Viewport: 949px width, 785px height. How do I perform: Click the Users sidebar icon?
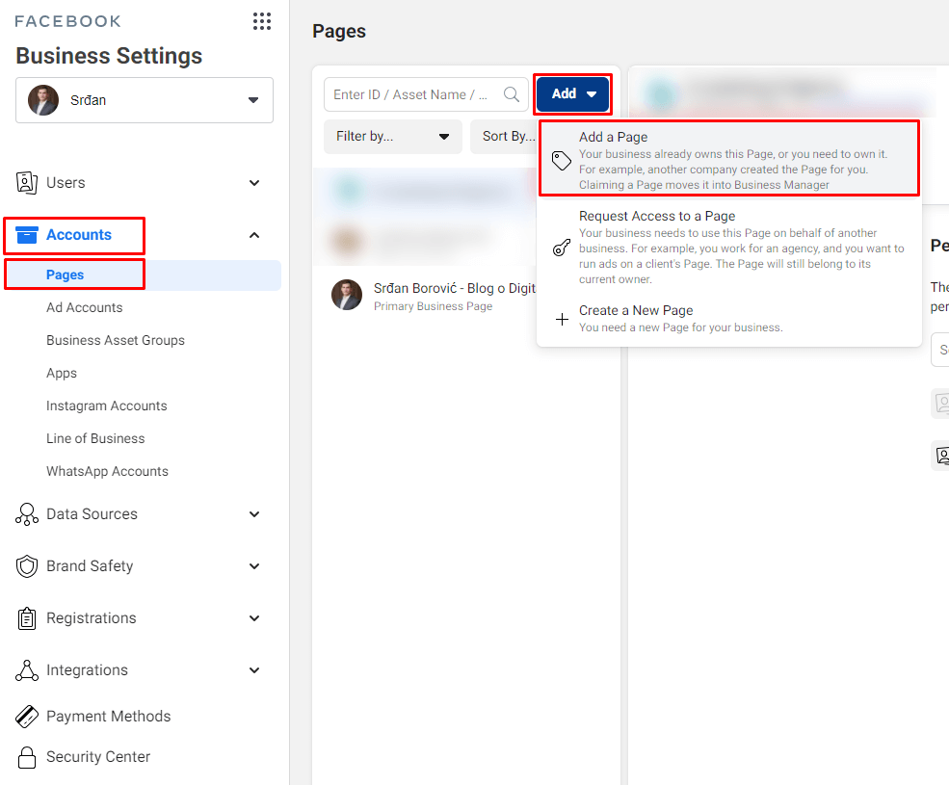tap(27, 182)
